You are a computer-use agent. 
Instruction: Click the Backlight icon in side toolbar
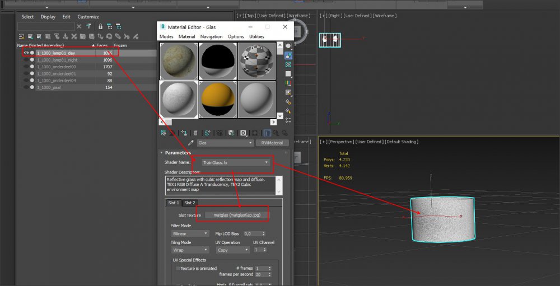(x=288, y=55)
